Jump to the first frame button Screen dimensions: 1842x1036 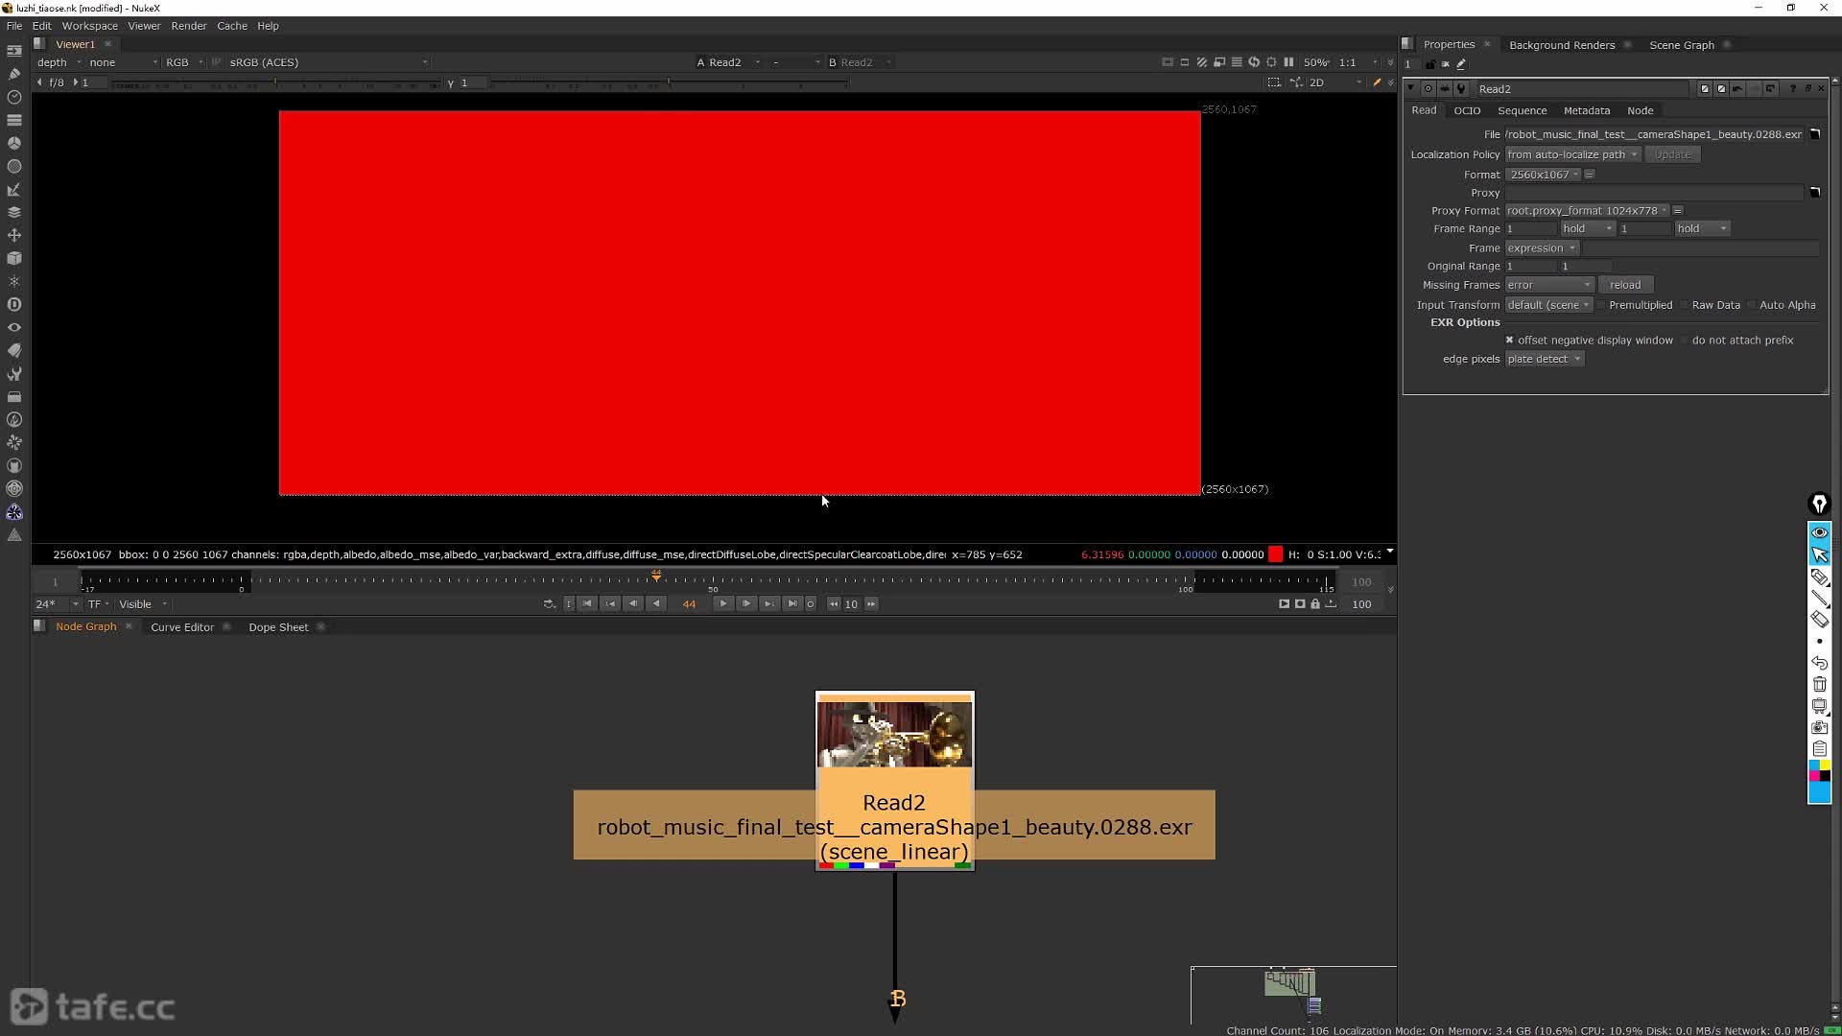(587, 604)
